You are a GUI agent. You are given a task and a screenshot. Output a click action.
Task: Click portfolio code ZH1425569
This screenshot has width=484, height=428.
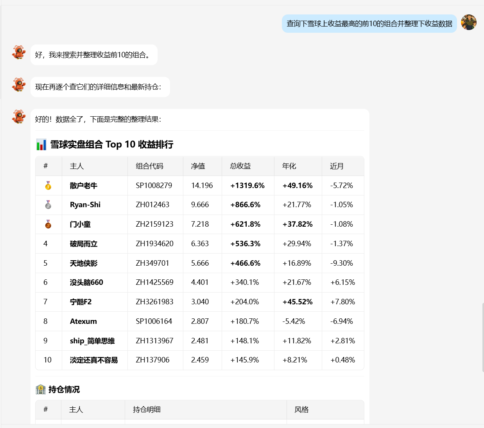click(154, 282)
